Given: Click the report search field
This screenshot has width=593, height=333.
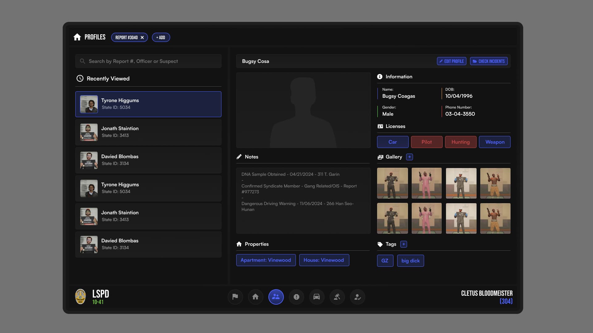Looking at the screenshot, I should tap(148, 61).
